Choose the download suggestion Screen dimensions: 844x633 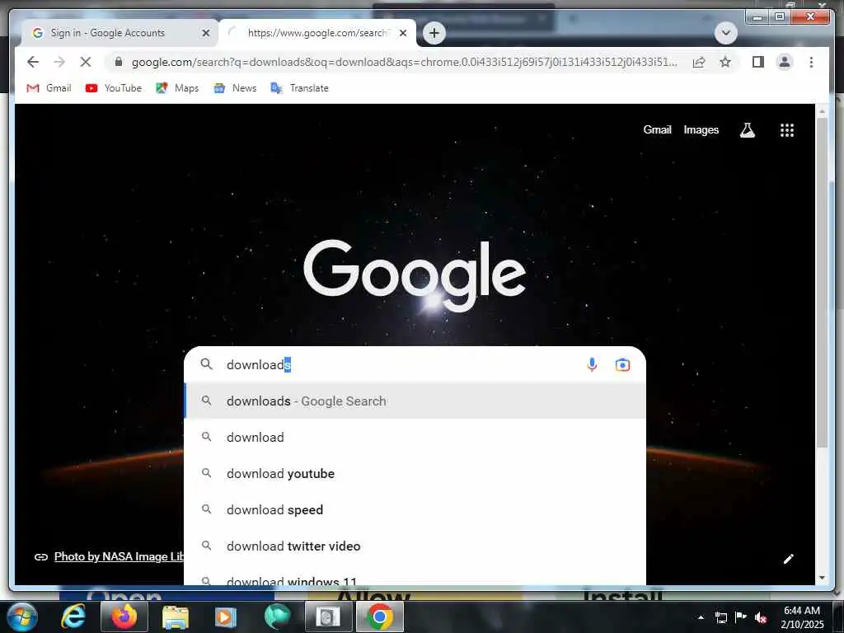tap(415, 437)
